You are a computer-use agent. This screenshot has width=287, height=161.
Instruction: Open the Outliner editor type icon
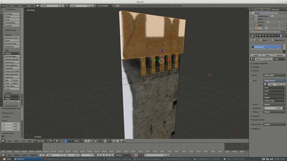click(x=252, y=9)
